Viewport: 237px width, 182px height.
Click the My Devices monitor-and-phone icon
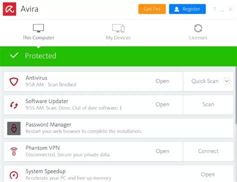coord(118,28)
